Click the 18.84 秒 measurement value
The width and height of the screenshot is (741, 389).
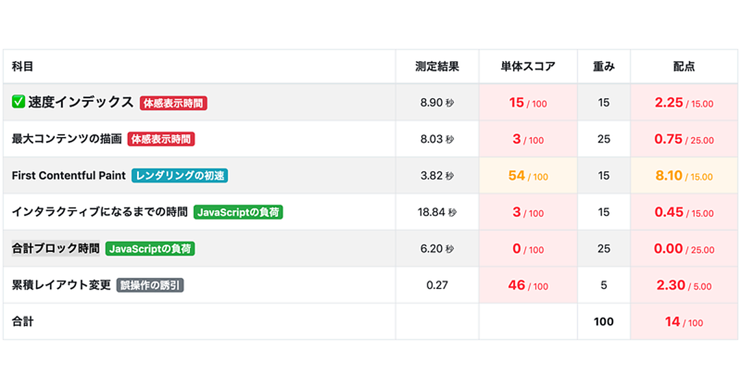[x=437, y=212]
